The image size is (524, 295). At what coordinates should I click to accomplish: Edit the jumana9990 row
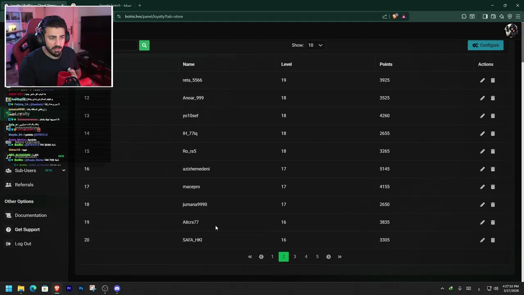tap(482, 204)
